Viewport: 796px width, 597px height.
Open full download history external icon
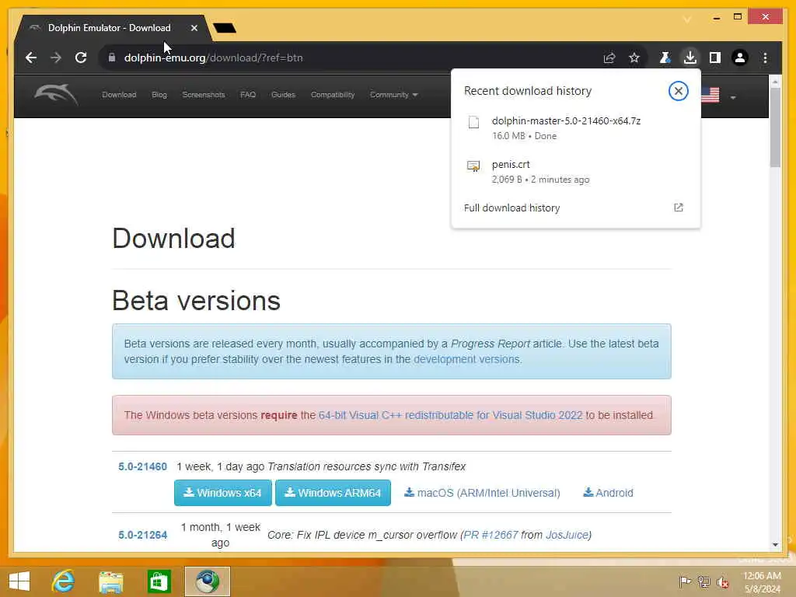click(678, 208)
